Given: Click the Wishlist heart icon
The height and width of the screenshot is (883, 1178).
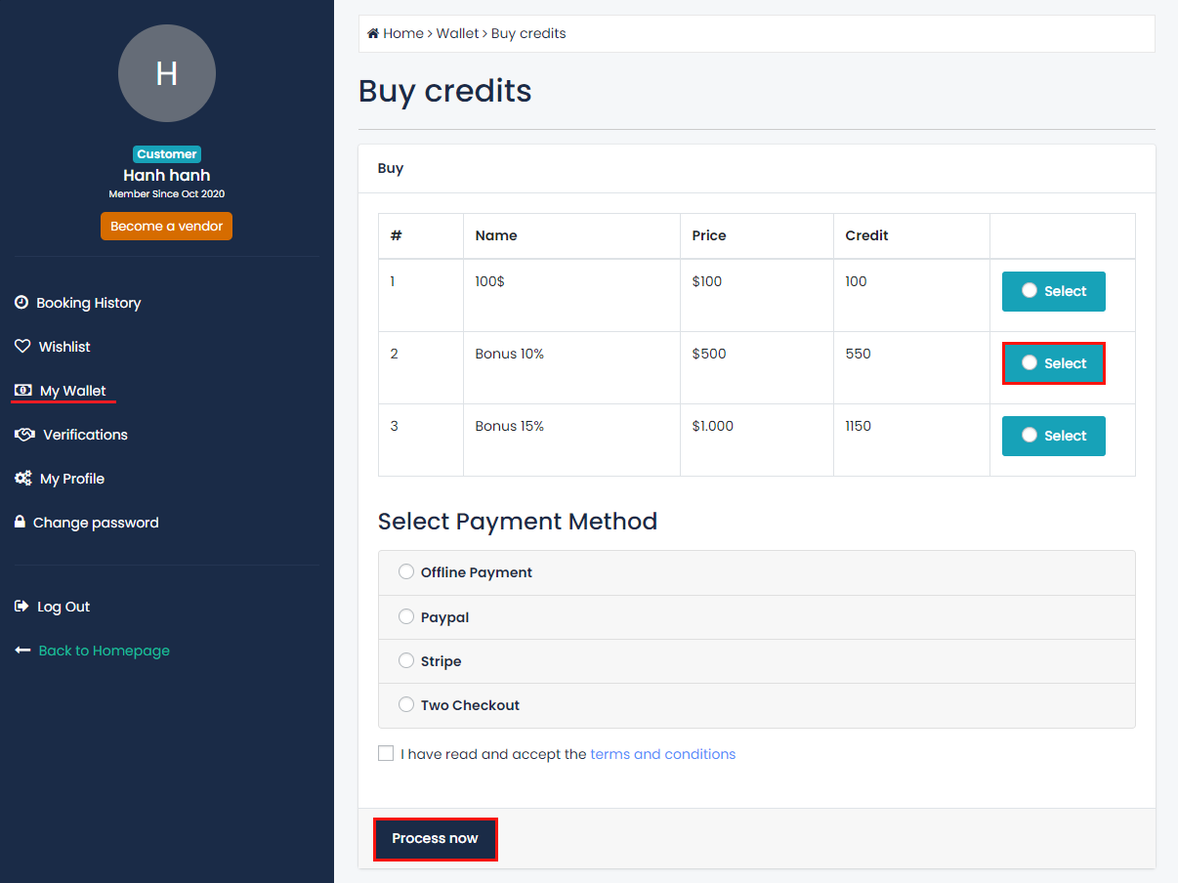Looking at the screenshot, I should point(22,347).
